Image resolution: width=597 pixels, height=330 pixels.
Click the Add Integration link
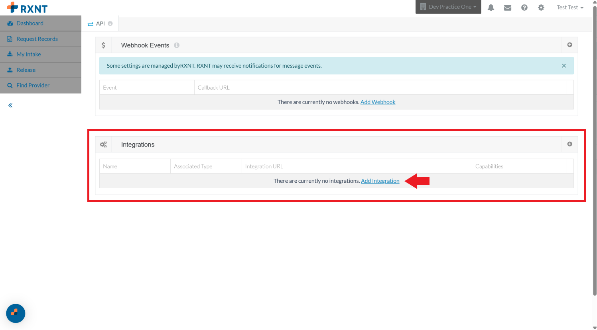pos(380,181)
